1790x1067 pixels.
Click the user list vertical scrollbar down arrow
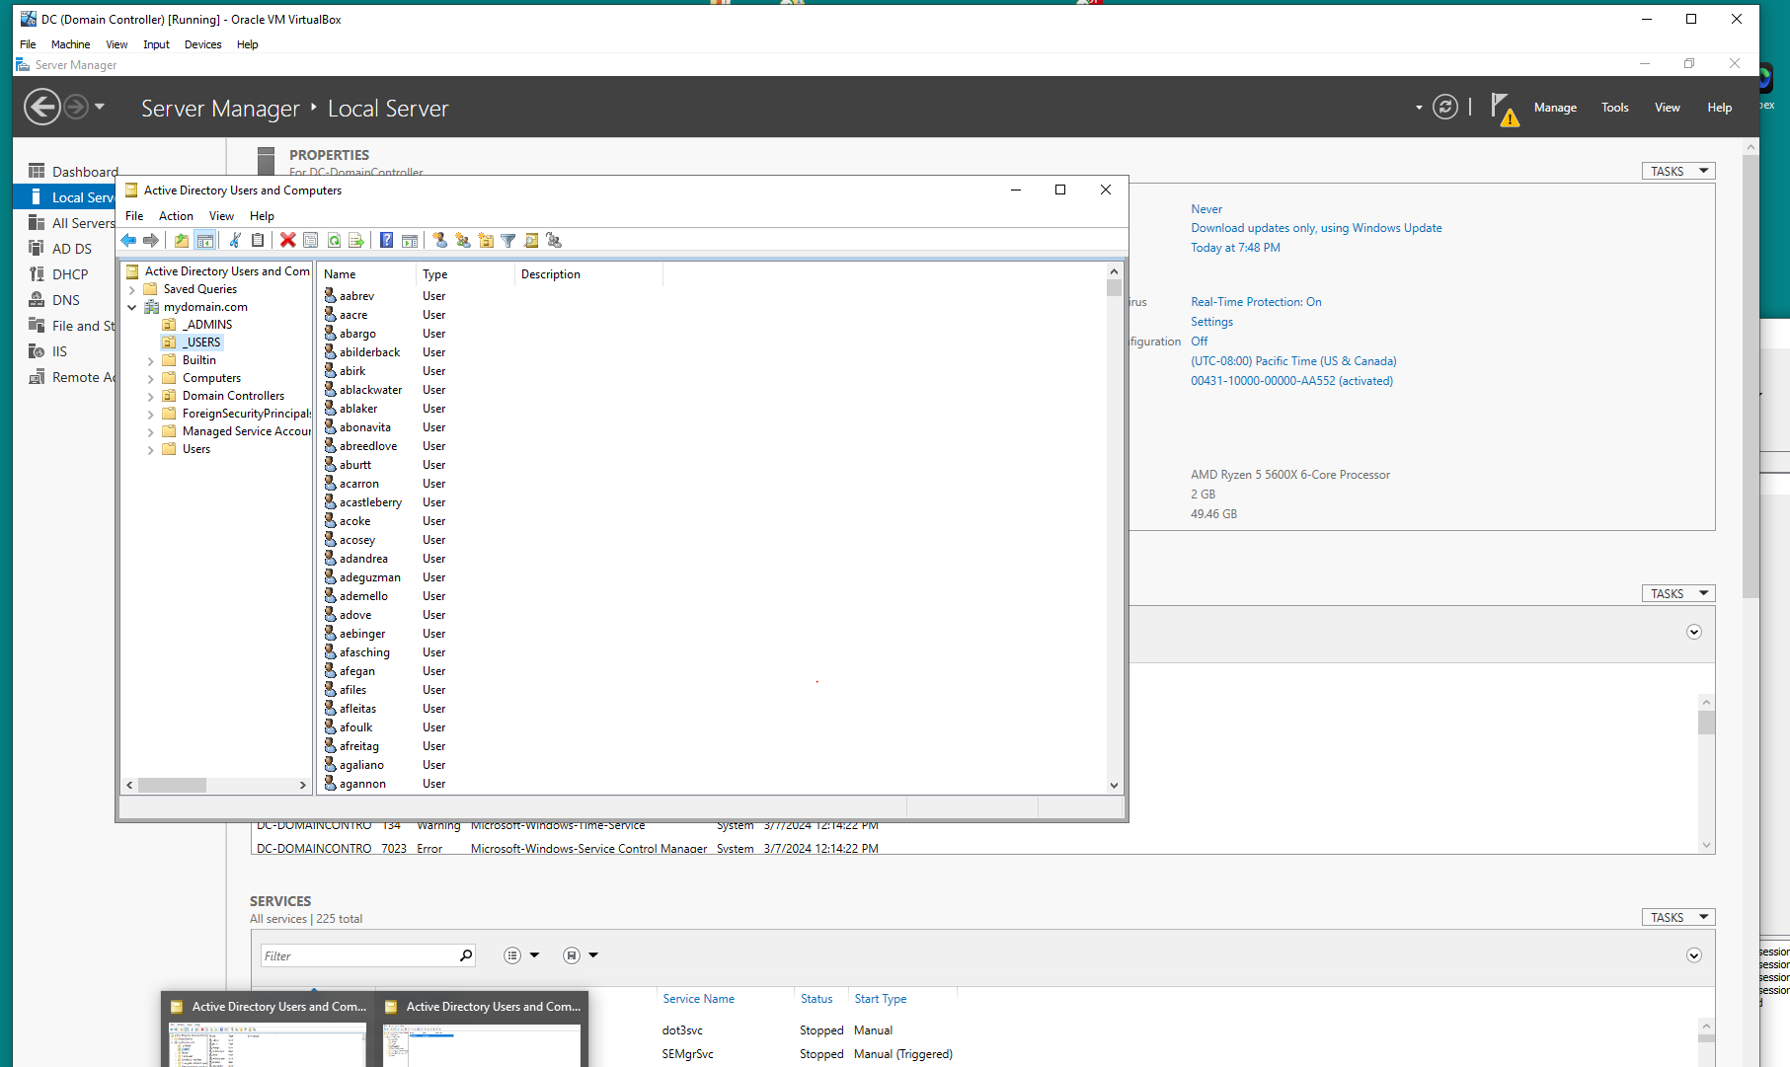click(x=1114, y=786)
